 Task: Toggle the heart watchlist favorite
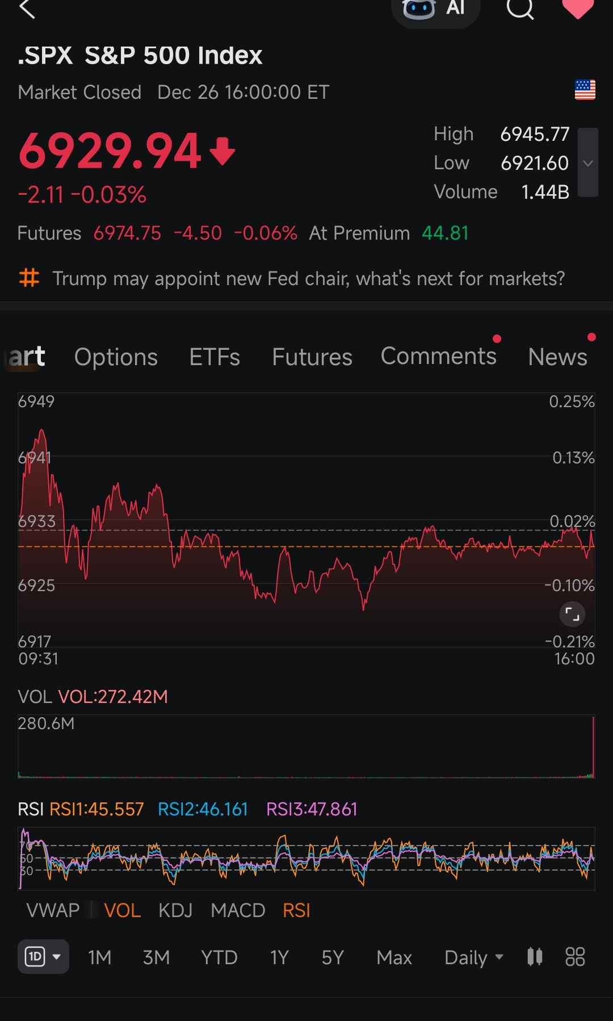pyautogui.click(x=578, y=8)
